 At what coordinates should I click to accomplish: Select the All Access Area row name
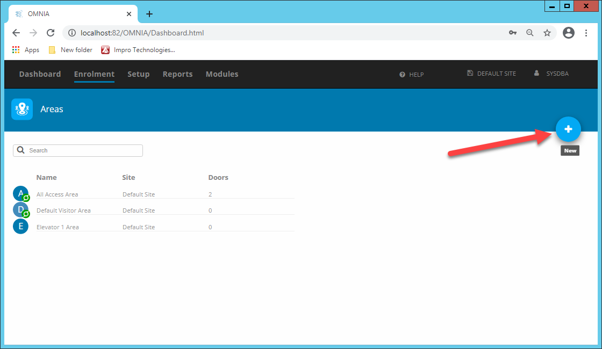tap(57, 194)
